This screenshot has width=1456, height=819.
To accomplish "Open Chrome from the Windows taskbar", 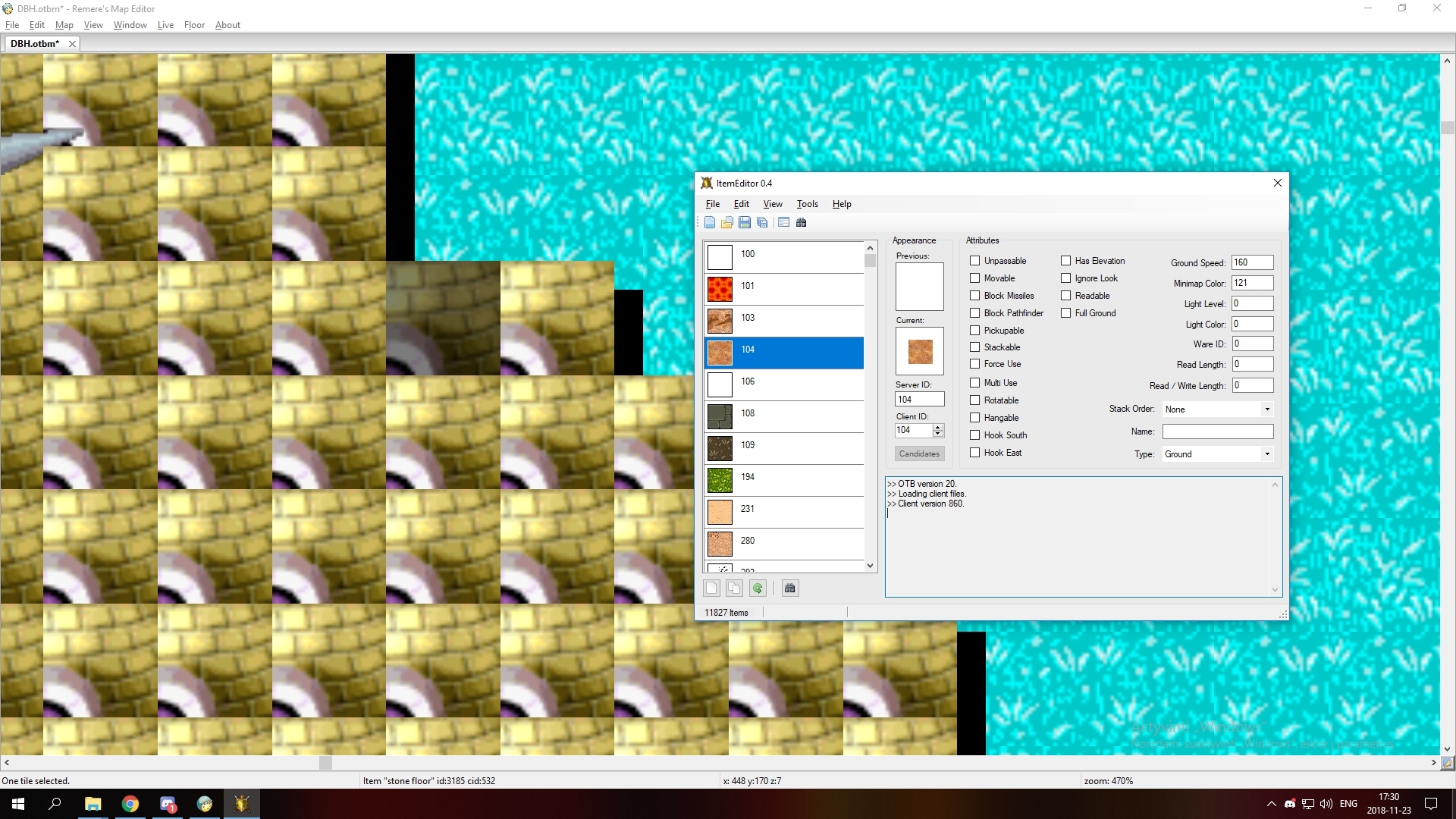I will click(x=130, y=804).
